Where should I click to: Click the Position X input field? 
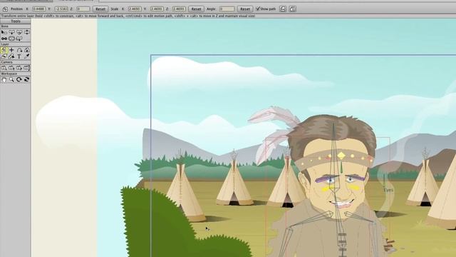coord(39,9)
